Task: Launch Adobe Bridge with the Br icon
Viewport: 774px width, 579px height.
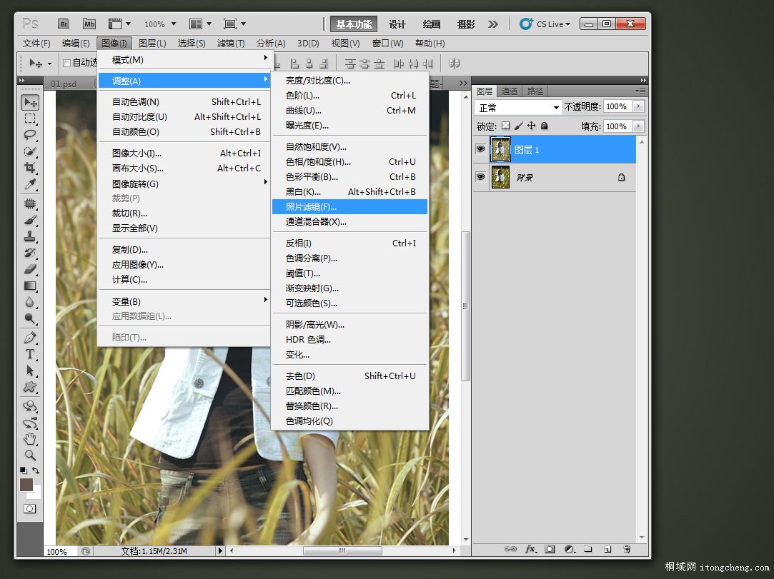Action: point(64,24)
